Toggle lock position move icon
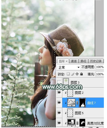Image resolution: width=107 pixels, height=128 pixels. (x=77, y=74)
